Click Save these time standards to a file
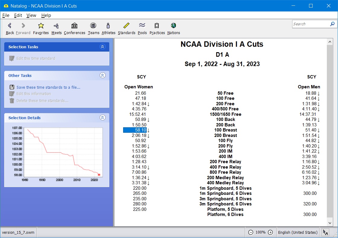This screenshot has height=238, width=338. [48, 87]
